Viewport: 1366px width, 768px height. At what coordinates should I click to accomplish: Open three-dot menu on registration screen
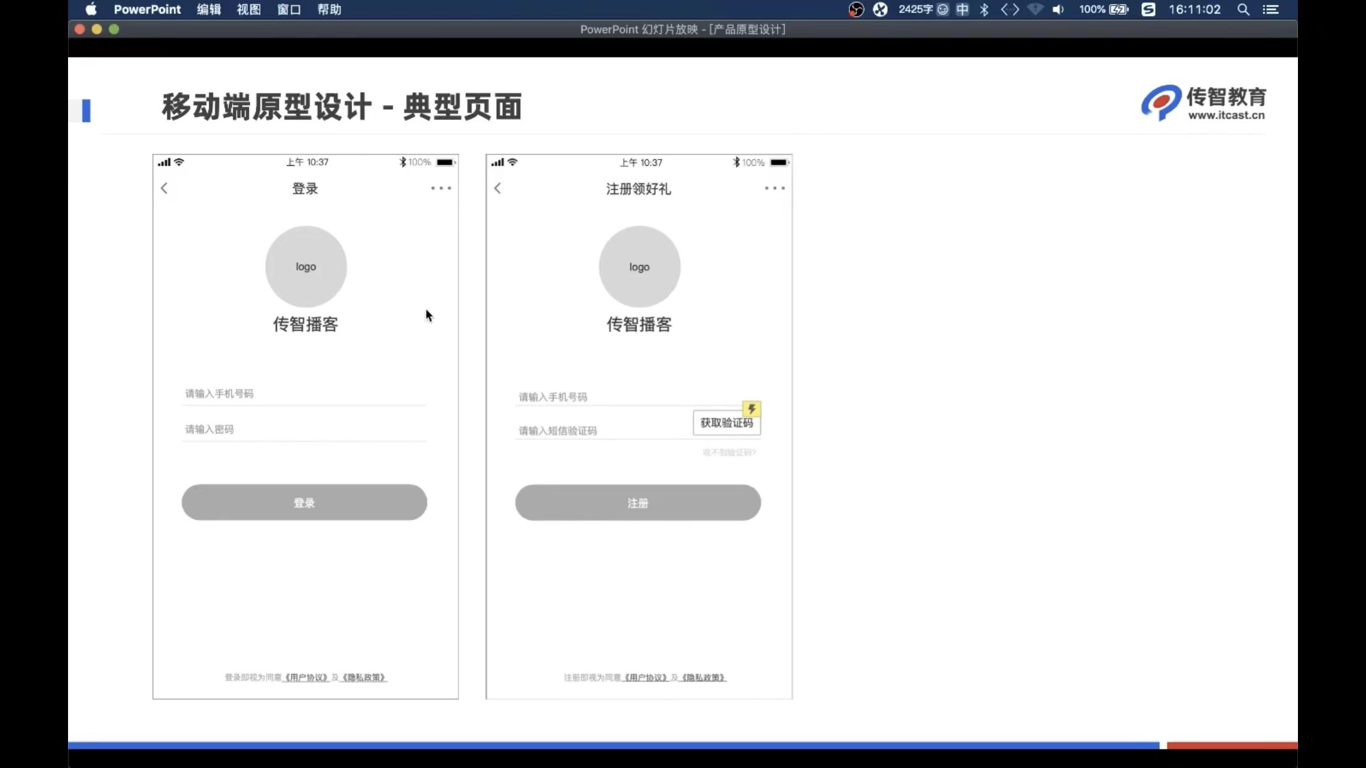[775, 188]
